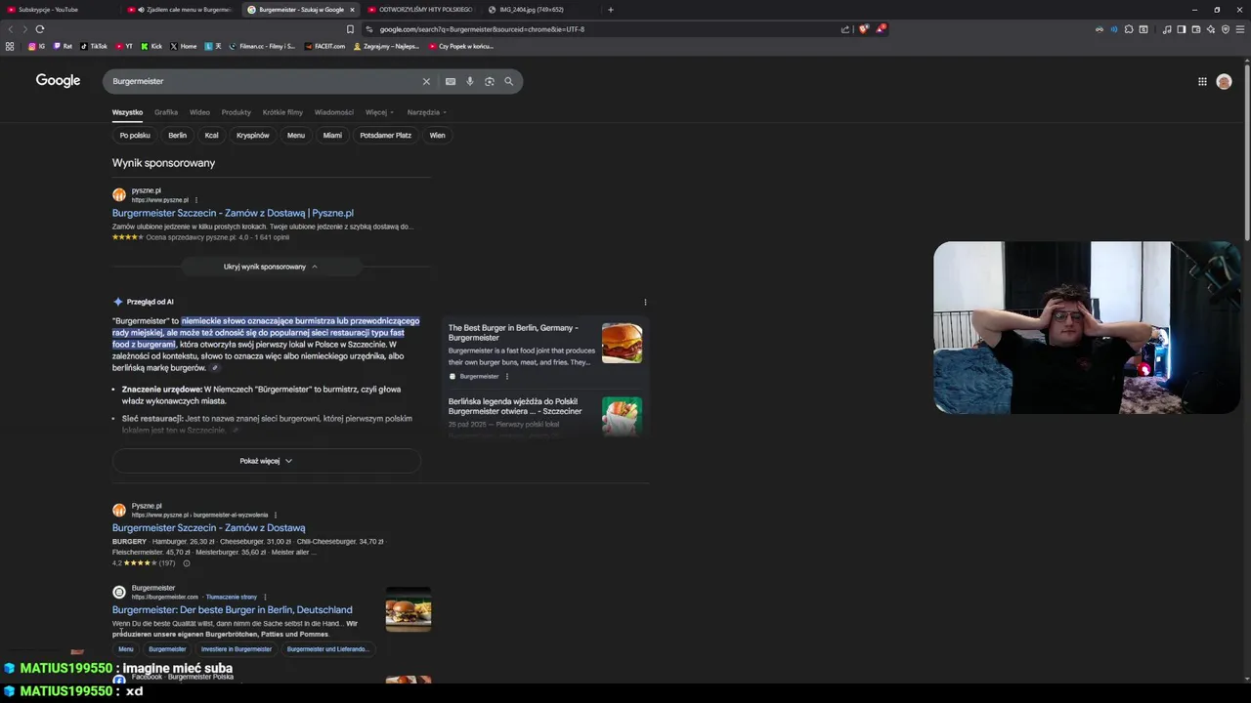This screenshot has width=1251, height=703.
Task: Select the Berlin suggestion chip
Action: [177, 135]
